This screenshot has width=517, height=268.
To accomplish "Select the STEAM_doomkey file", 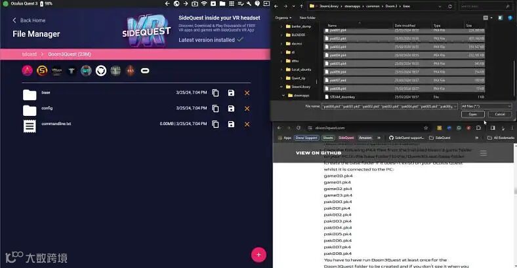I will (x=340, y=97).
